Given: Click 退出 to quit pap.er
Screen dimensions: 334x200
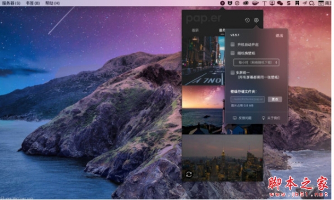Looking at the screenshot, I should click(x=279, y=36).
